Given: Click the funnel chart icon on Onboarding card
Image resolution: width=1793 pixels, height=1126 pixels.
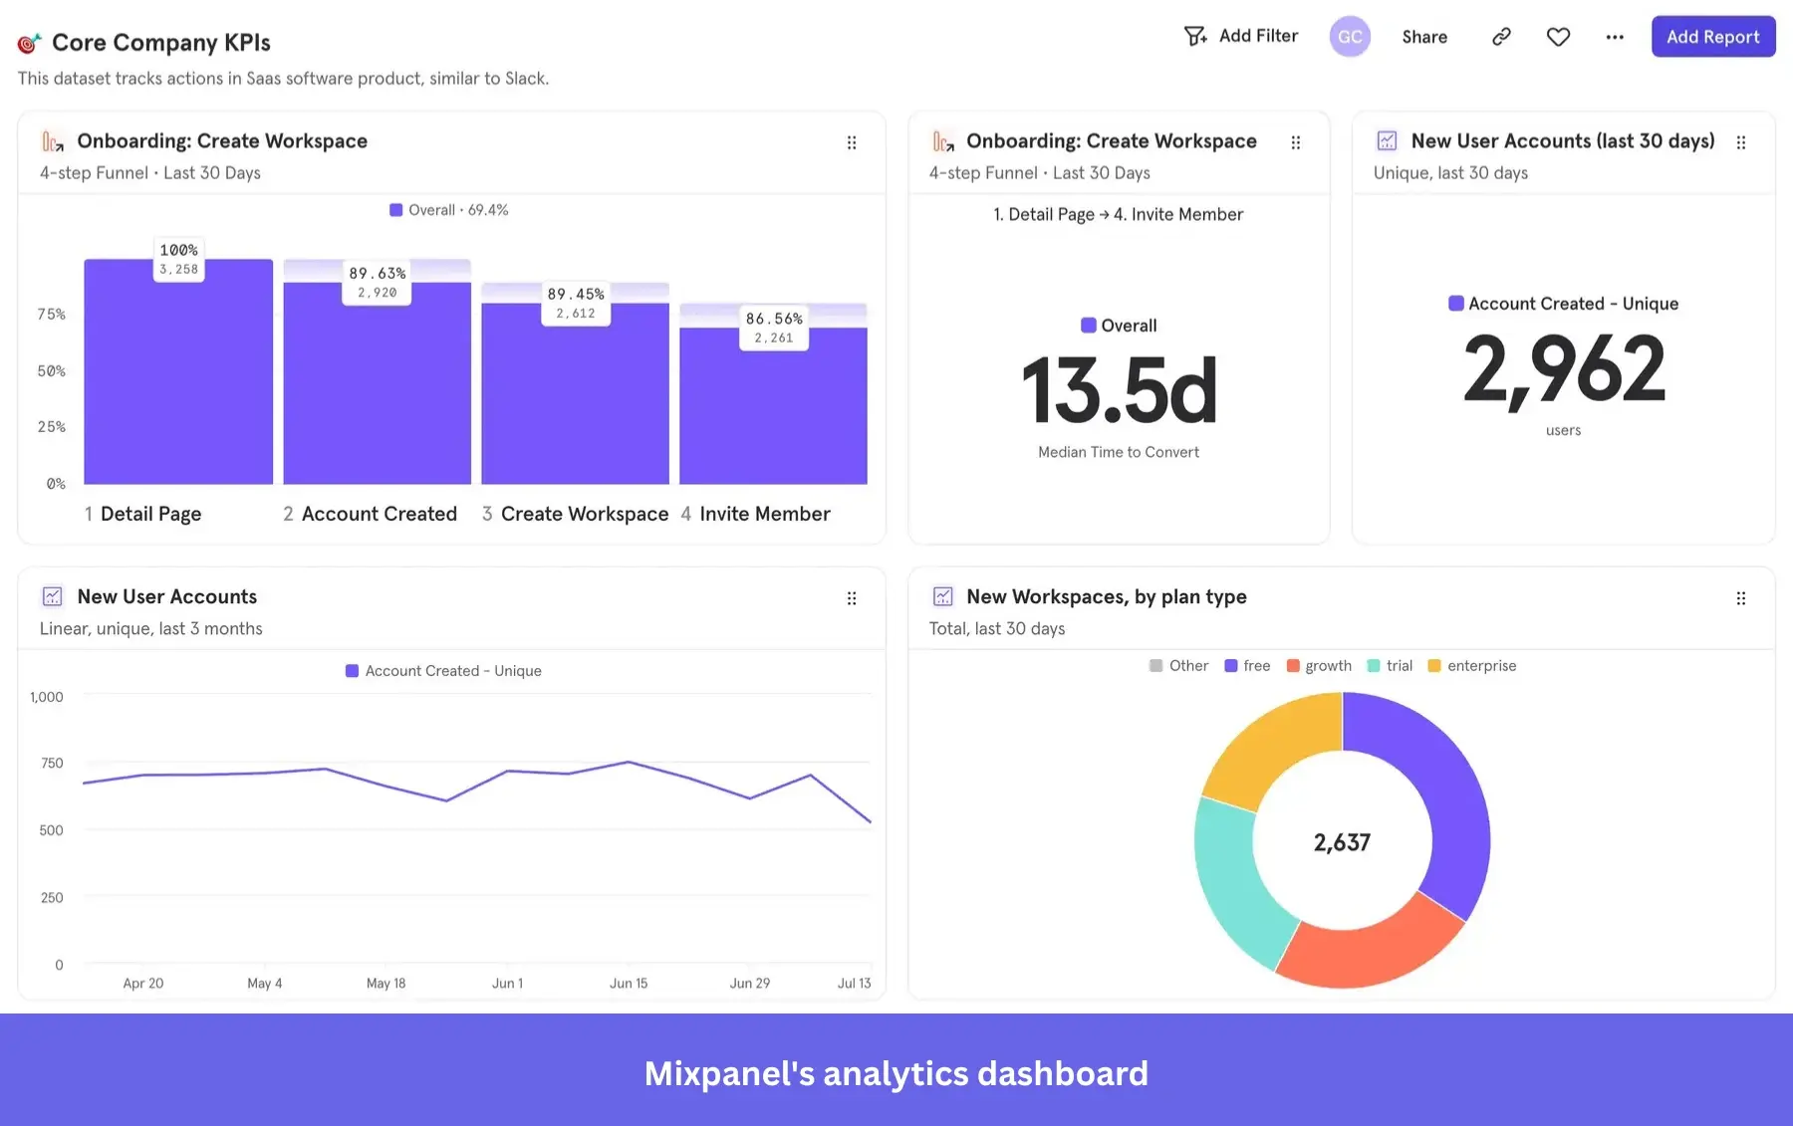Looking at the screenshot, I should (51, 141).
